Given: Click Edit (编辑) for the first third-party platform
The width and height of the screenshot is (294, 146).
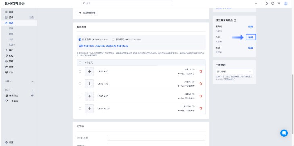Looking at the screenshot, I should (x=251, y=27).
